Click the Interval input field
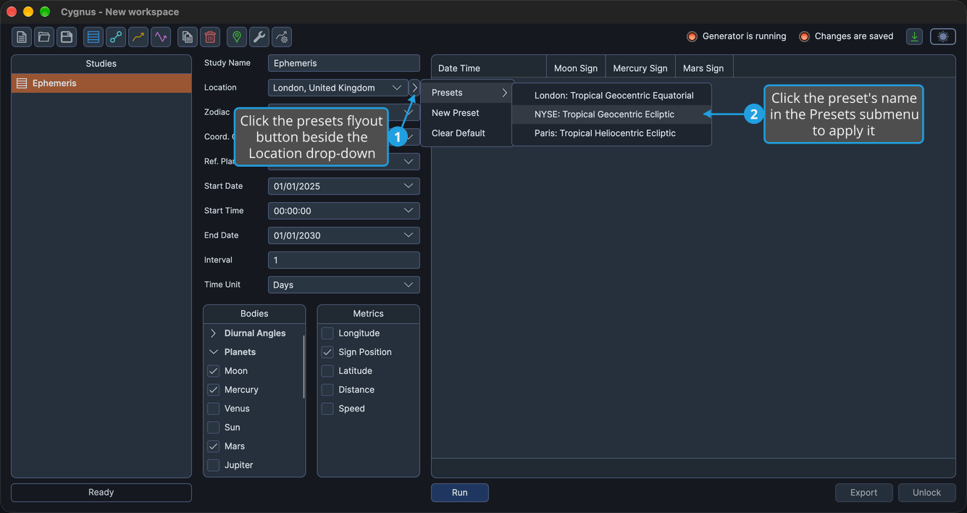 (344, 260)
